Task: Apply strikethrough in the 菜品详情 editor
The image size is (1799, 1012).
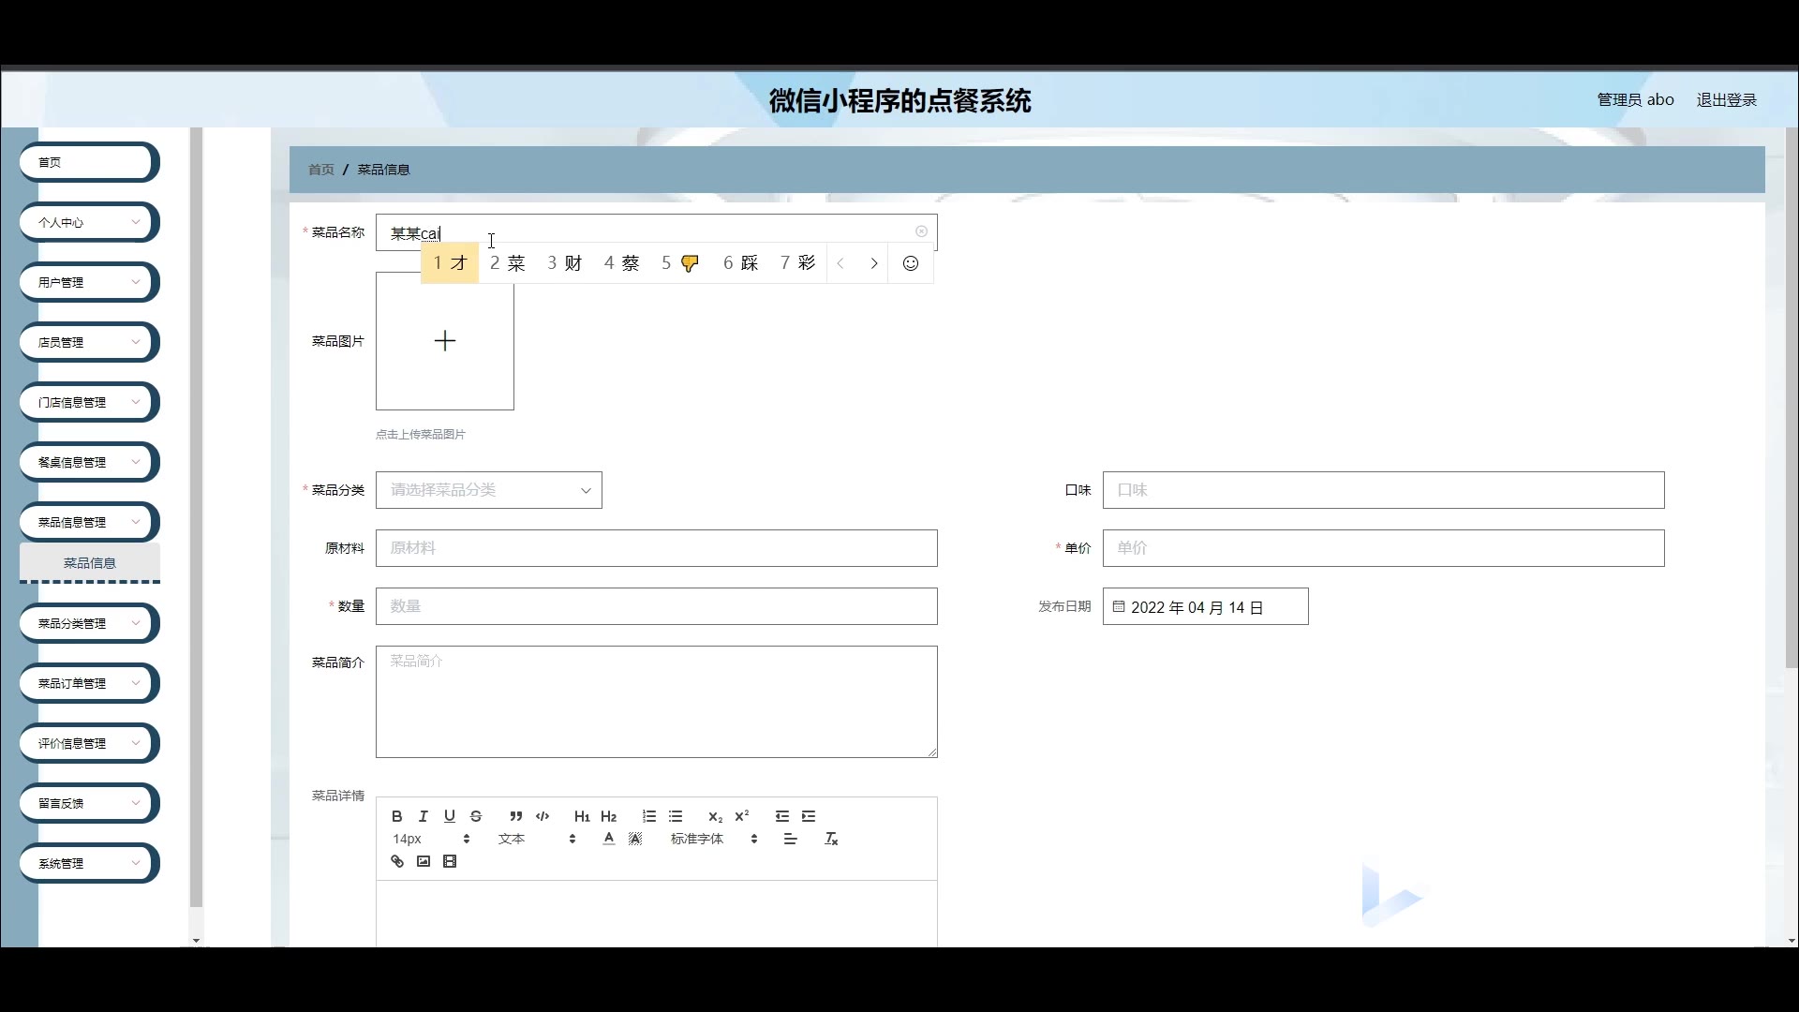Action: (x=476, y=816)
